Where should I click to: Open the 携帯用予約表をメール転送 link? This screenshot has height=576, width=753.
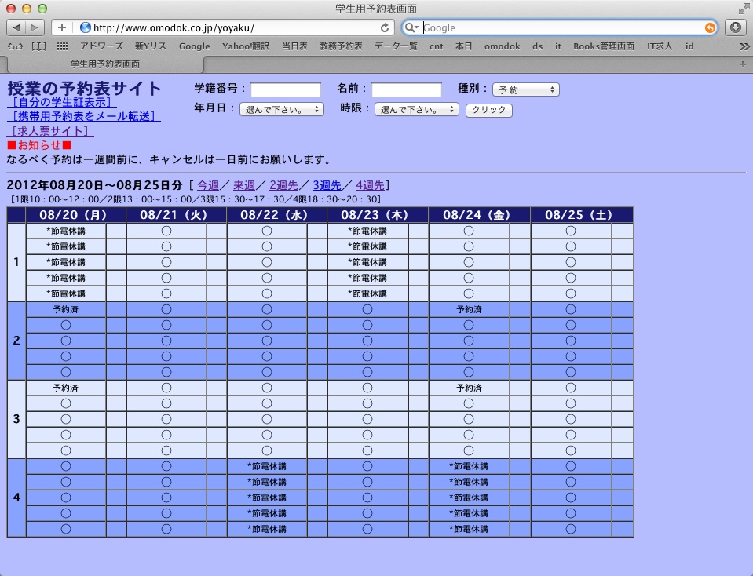(x=83, y=116)
